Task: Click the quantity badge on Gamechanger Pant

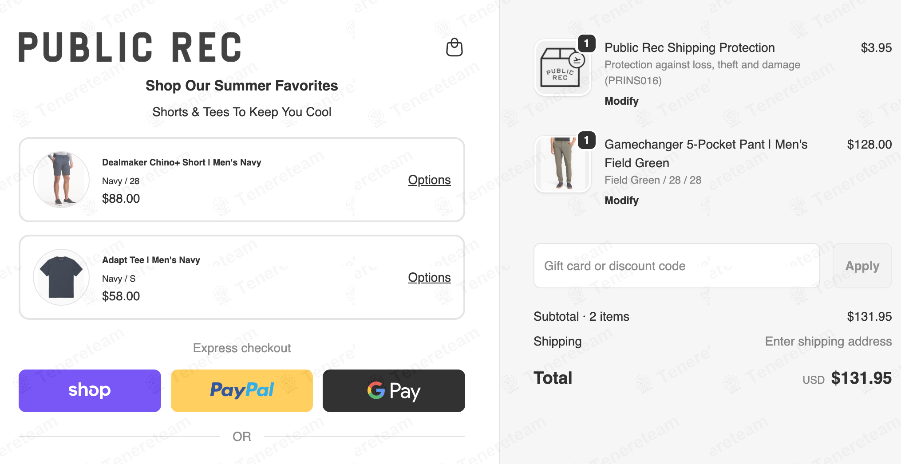Action: [x=586, y=140]
